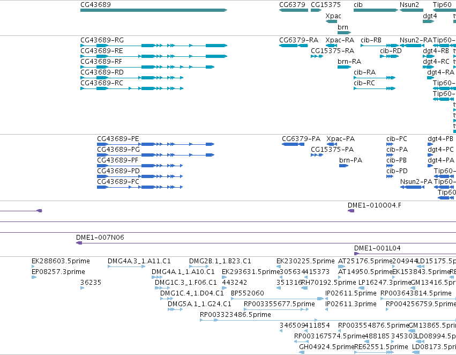Click the CG6379-RA transcript
Image resolution: width=456 pixels, height=355 pixels.
[x=294, y=46]
